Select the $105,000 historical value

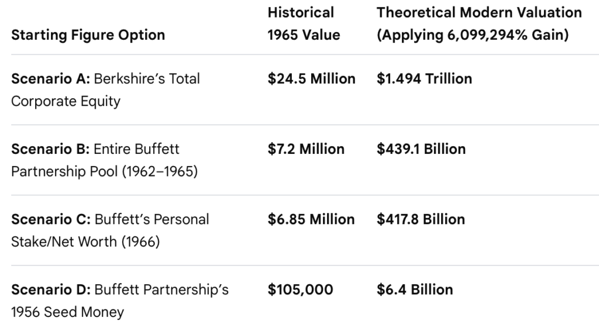click(300, 289)
